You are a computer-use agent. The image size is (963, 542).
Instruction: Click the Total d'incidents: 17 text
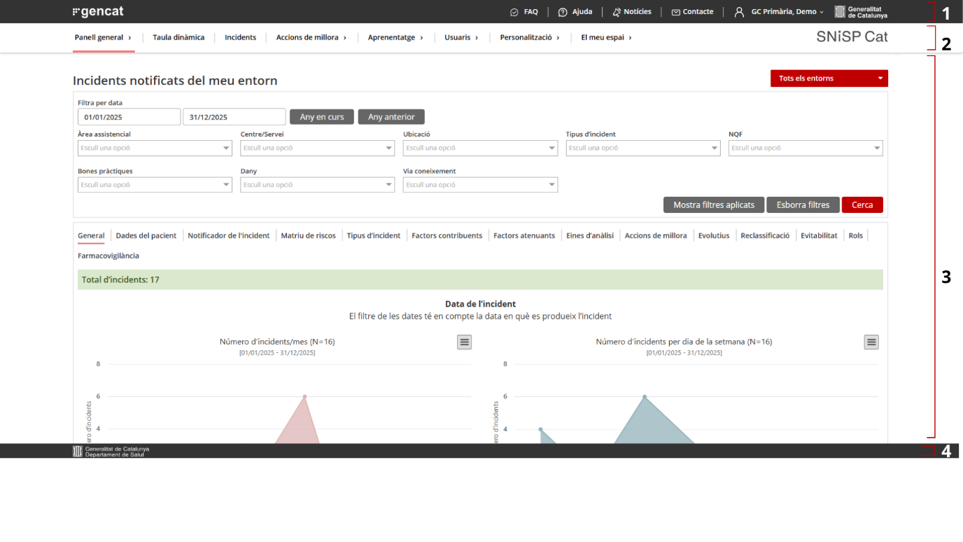(120, 280)
